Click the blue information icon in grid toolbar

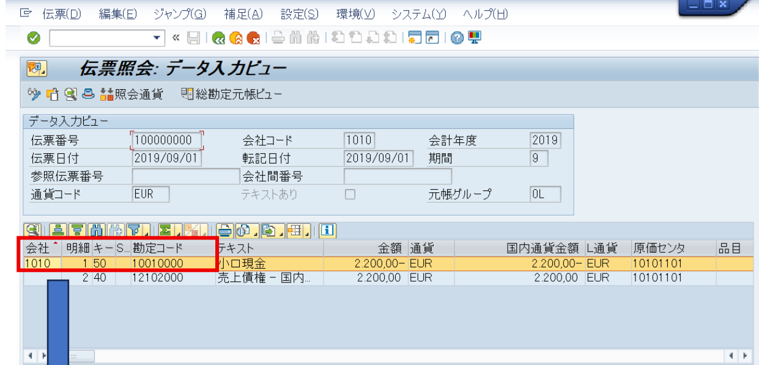point(328,230)
